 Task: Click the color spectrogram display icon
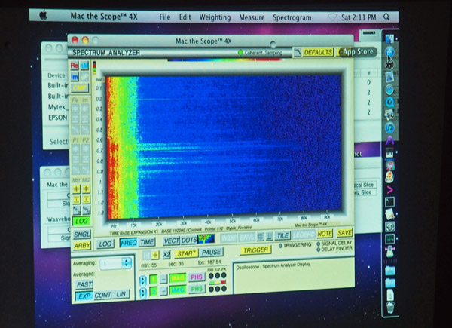pos(206,239)
